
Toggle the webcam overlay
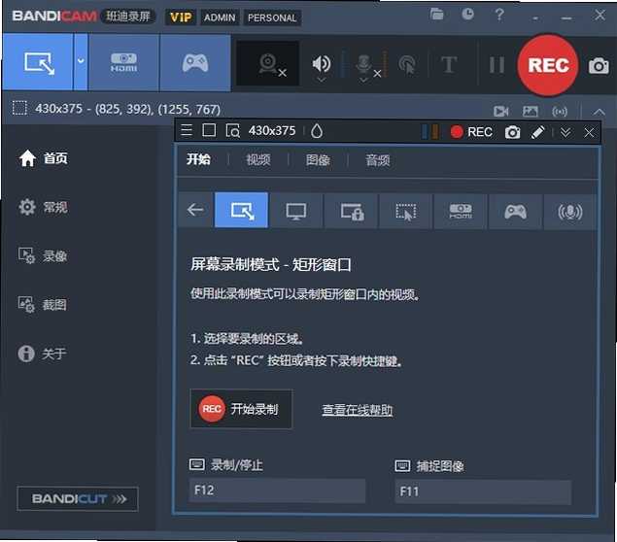click(268, 64)
